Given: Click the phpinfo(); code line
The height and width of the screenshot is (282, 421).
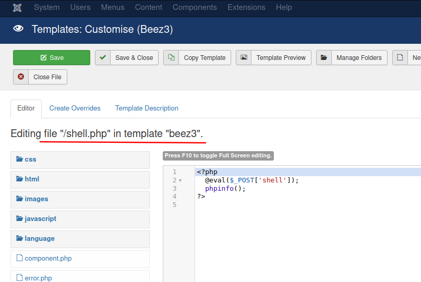Looking at the screenshot, I should point(225,189).
